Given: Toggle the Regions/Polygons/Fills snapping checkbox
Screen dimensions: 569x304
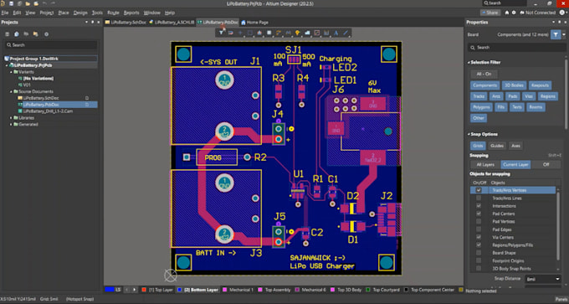Looking at the screenshot, I should [479, 245].
